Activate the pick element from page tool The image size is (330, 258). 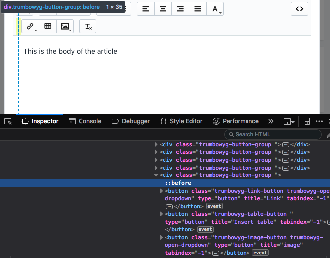(8, 121)
